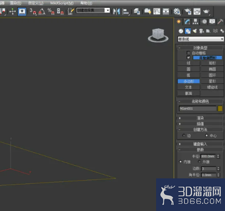Toggle the Percent Snap icon
225x211 pixels.
[x=51, y=11]
